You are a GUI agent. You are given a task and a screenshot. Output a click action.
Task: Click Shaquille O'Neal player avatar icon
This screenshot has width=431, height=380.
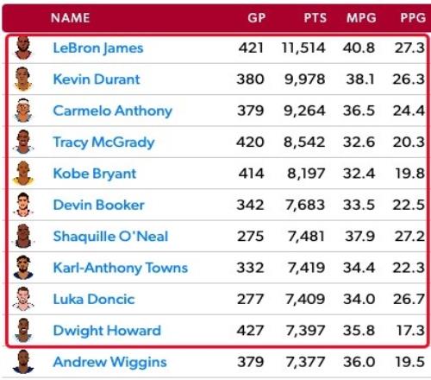(23, 236)
